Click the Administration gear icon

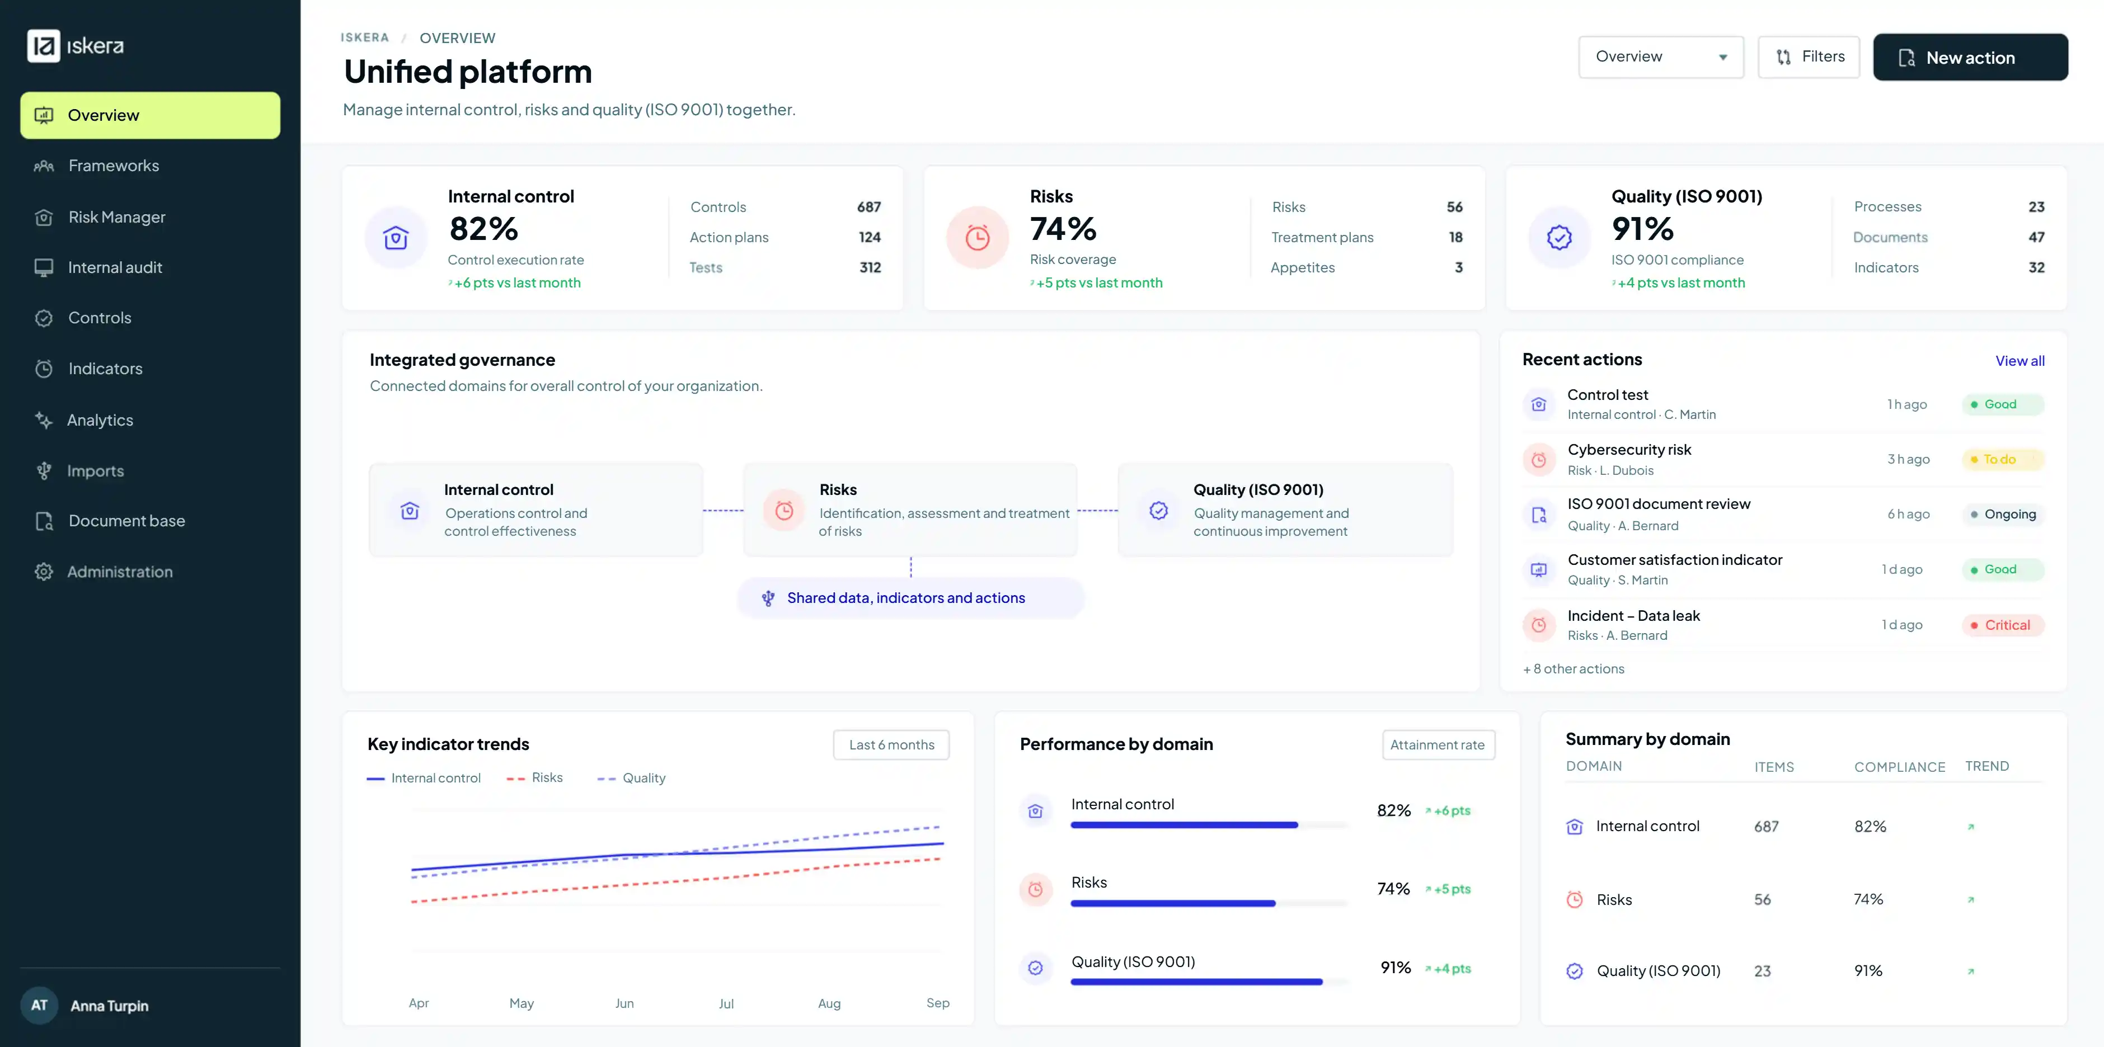coord(44,572)
